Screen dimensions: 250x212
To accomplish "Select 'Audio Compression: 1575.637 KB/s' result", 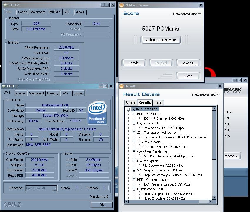I will [168, 194].
